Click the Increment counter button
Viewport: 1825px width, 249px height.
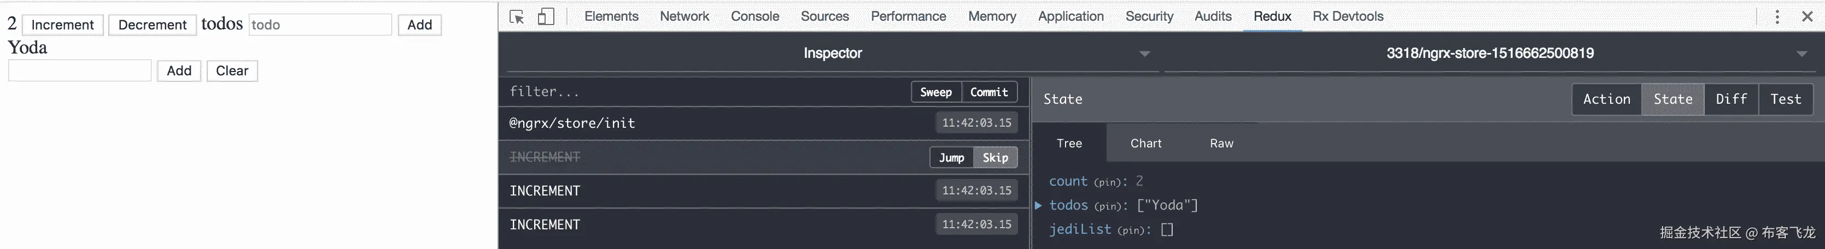click(62, 25)
